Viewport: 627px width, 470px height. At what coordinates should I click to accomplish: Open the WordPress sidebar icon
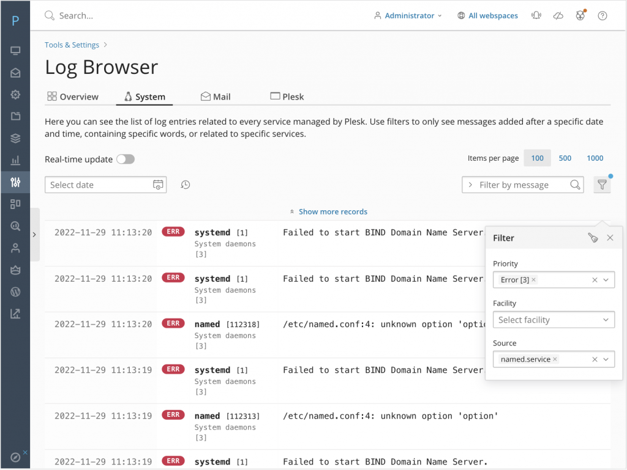[15, 292]
